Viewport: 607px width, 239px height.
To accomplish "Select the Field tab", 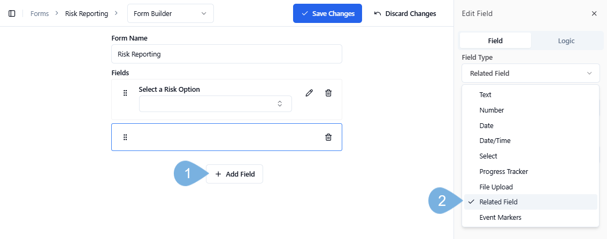I will click(x=495, y=41).
